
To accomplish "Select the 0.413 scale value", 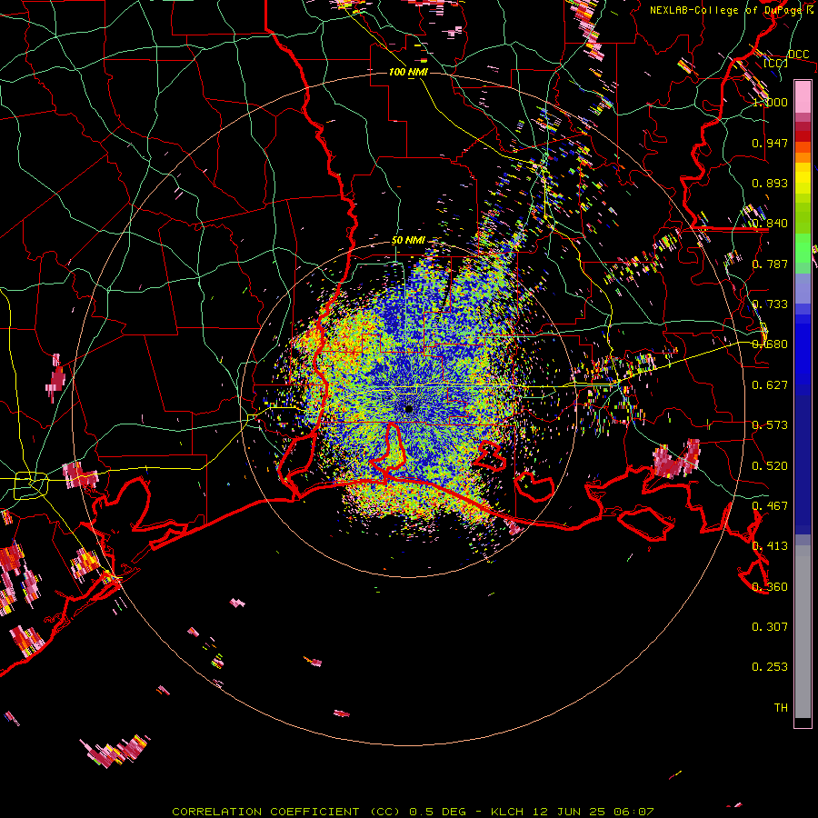I will 770,546.
